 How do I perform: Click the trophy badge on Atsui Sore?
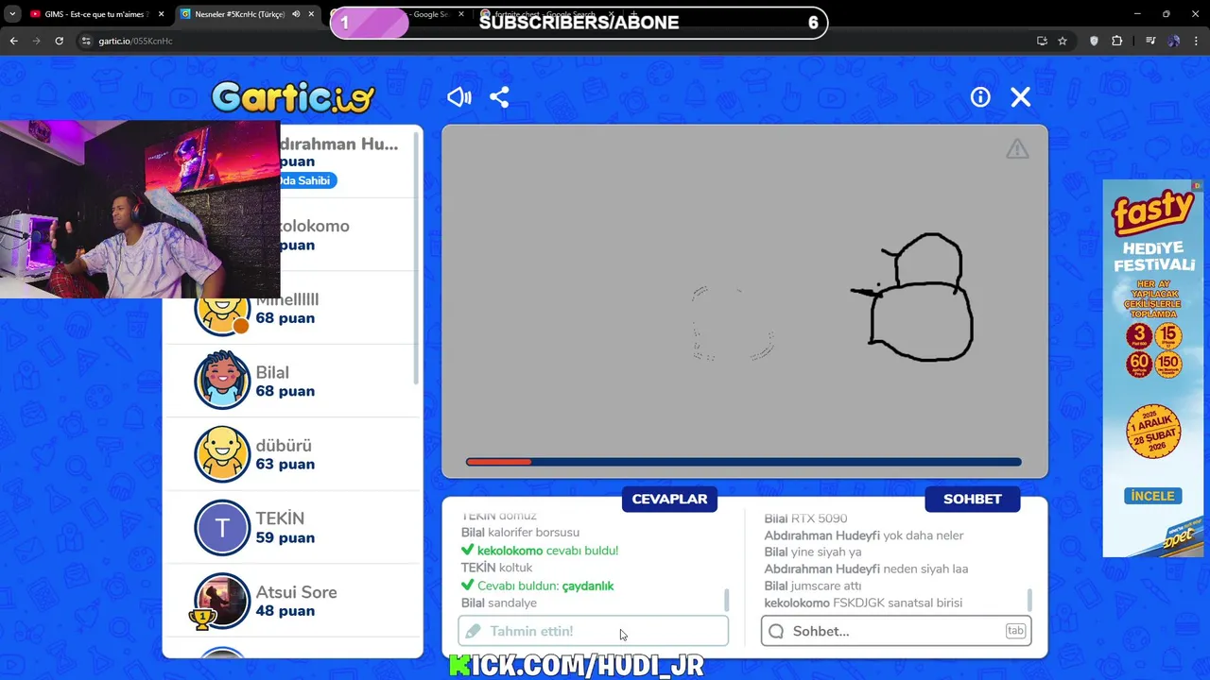(200, 619)
